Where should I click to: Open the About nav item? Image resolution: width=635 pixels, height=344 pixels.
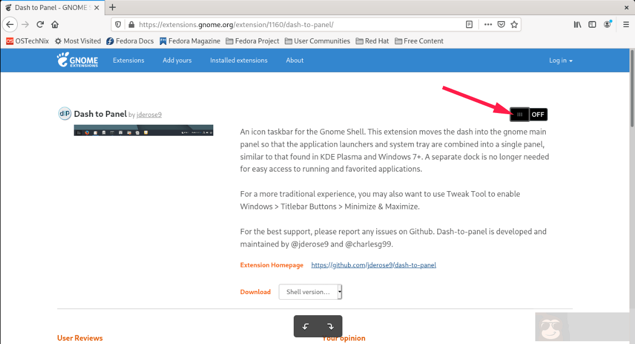pyautogui.click(x=294, y=60)
